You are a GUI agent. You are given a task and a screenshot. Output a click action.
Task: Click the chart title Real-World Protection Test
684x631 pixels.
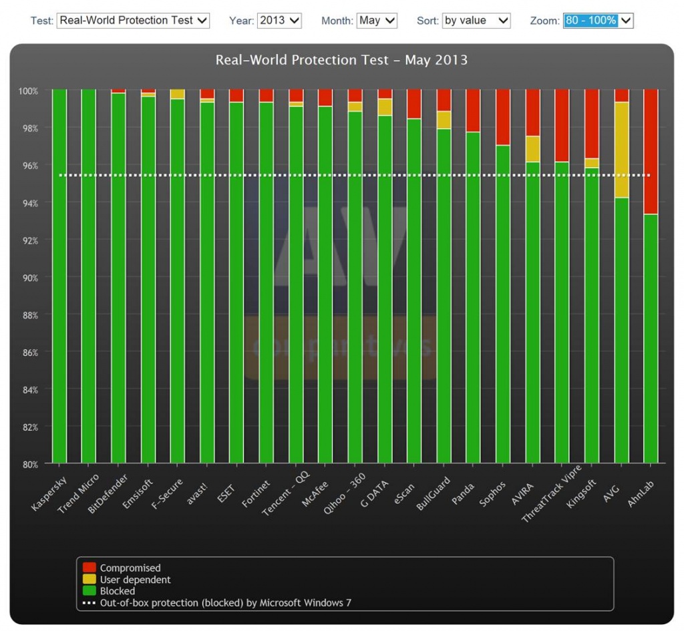point(341,60)
